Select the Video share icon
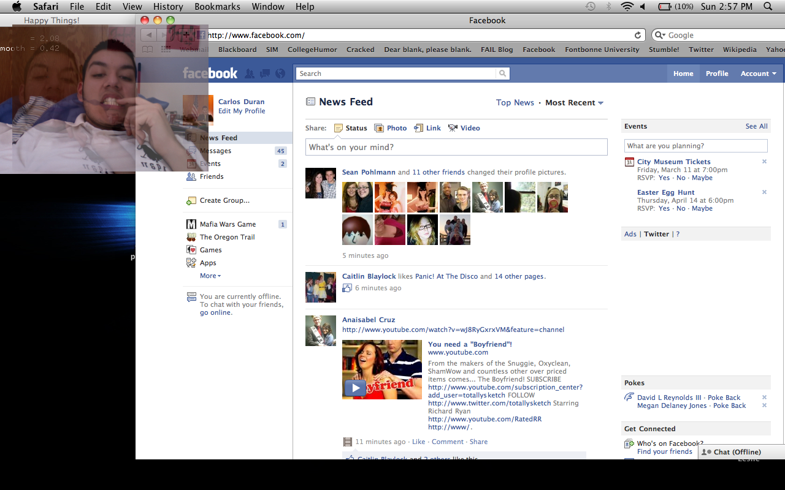This screenshot has width=785, height=490. tap(453, 128)
